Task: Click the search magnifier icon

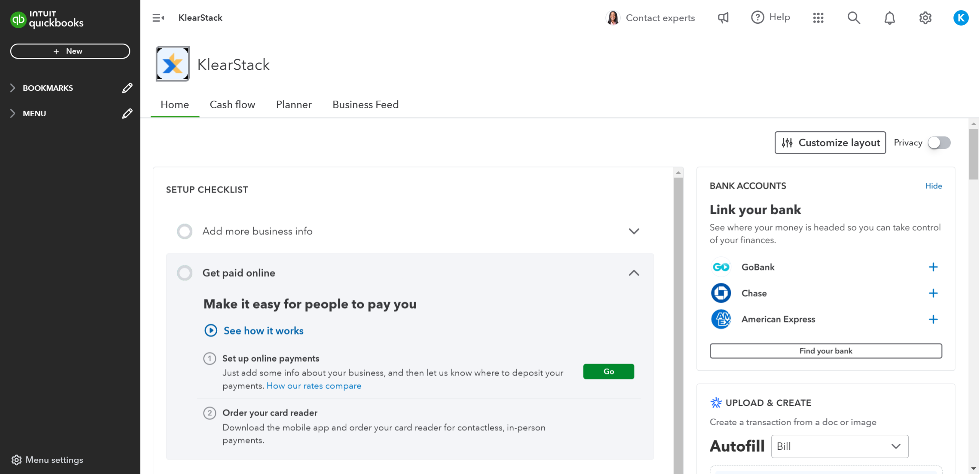Action: click(x=854, y=18)
